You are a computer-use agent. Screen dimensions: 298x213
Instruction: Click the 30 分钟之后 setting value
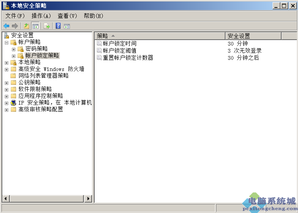coord(243,58)
